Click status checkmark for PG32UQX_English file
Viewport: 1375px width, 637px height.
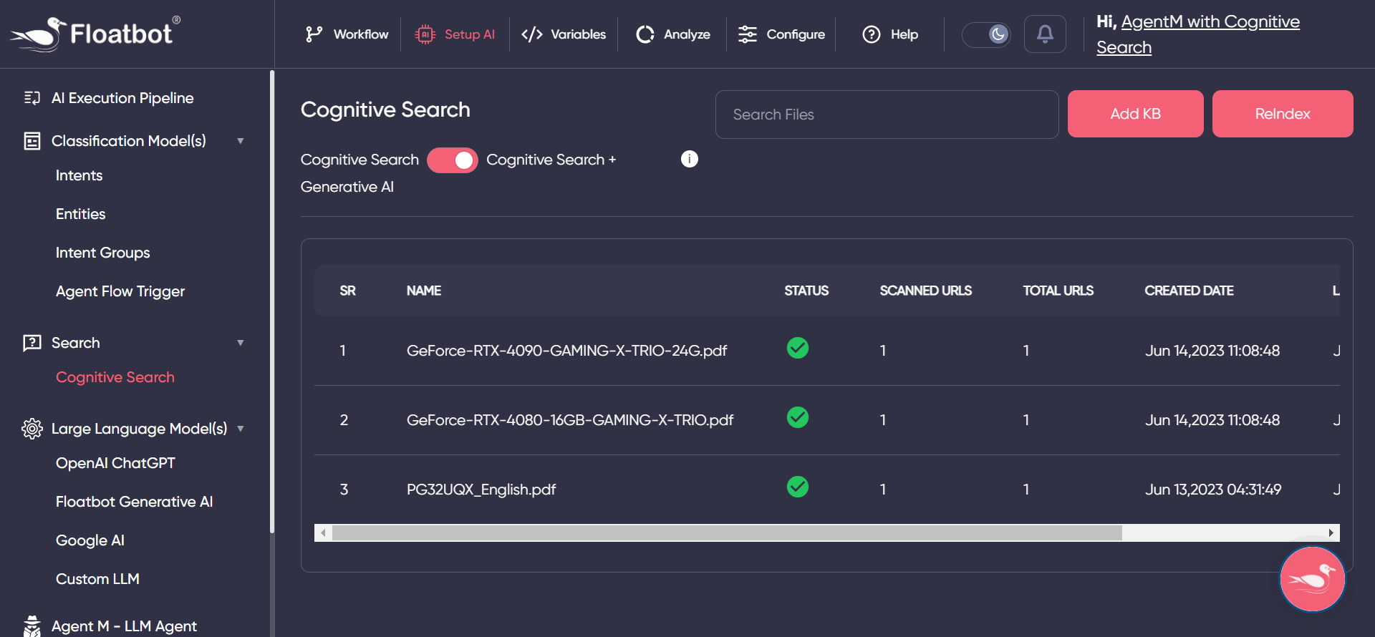coord(798,487)
